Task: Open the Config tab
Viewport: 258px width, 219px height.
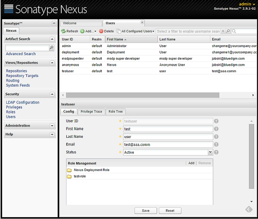Action: tap(68, 112)
